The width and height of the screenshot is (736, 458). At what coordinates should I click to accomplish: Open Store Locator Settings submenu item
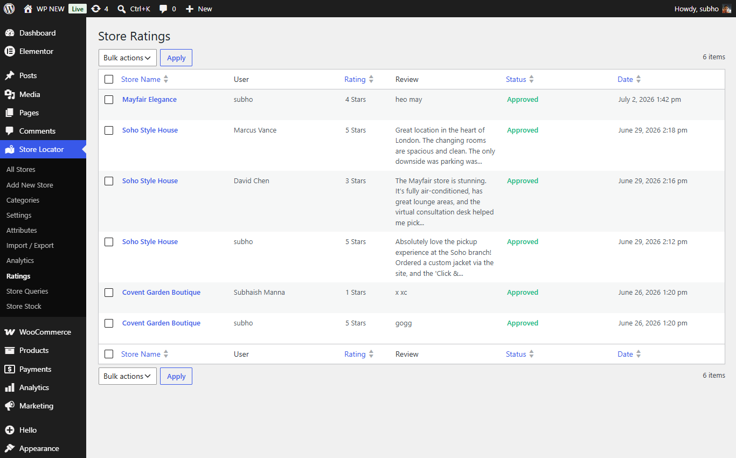pyautogui.click(x=19, y=215)
